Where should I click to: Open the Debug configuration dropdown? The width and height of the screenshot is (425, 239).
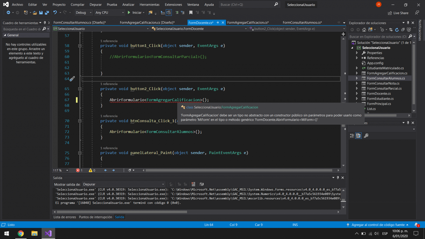[x=84, y=12]
